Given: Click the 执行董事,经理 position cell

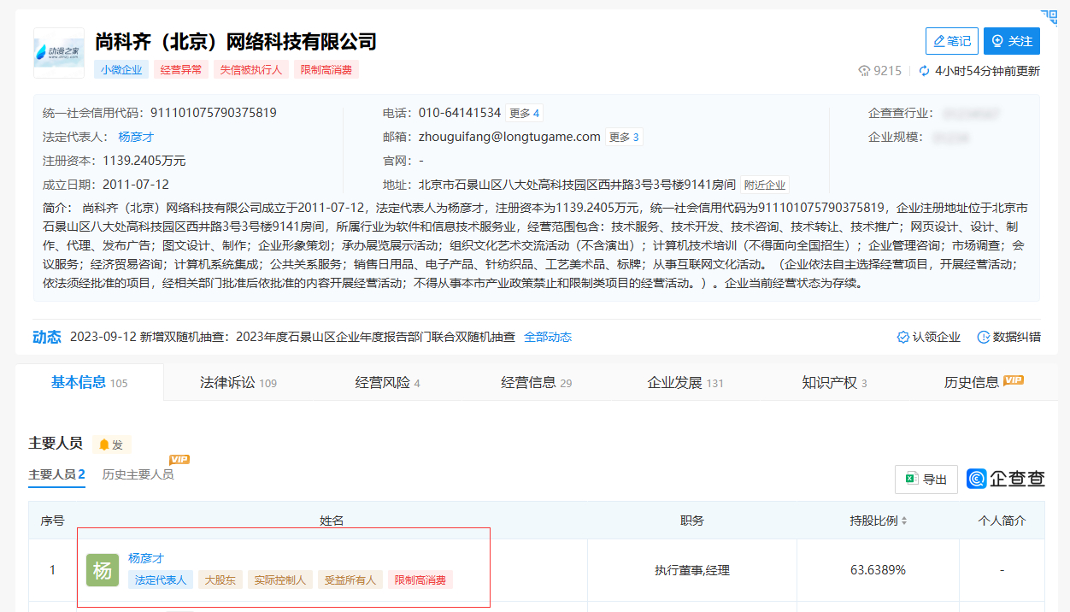Looking at the screenshot, I should click(x=692, y=570).
